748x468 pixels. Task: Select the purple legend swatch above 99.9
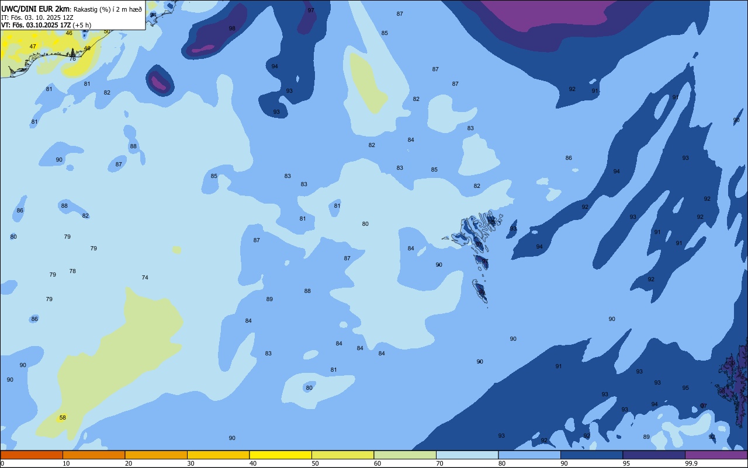click(716, 455)
